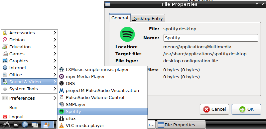Image resolution: width=266 pixels, height=129 pixels.
Task: Click the Cancel button in File Properties
Action: [x=214, y=109]
